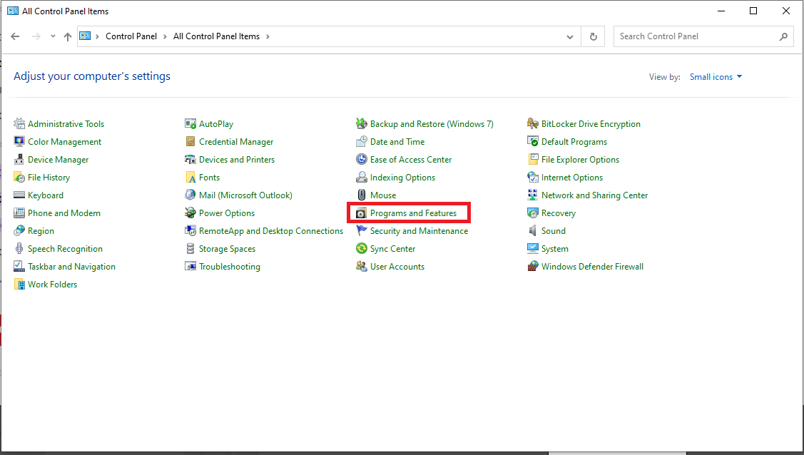Click the Credential Manager icon
The image size is (804, 455).
tap(190, 141)
